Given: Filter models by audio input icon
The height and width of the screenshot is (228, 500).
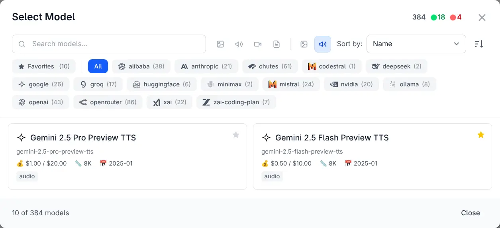Looking at the screenshot, I should (x=239, y=44).
